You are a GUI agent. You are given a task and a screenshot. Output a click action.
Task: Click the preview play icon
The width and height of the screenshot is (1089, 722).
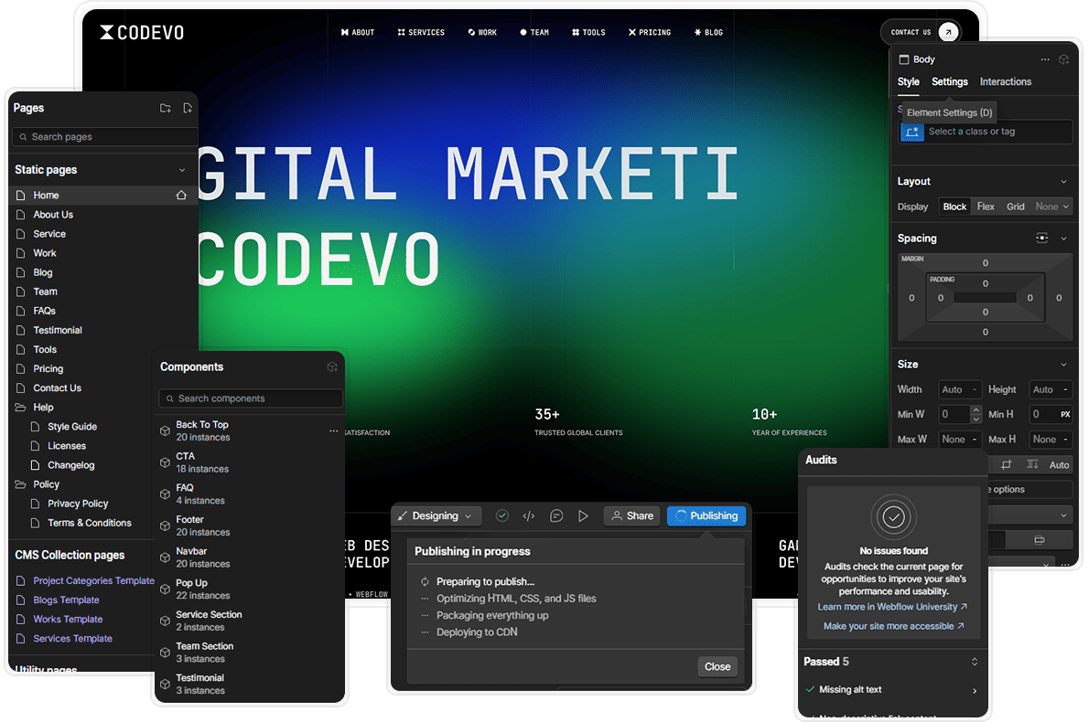pyautogui.click(x=584, y=516)
